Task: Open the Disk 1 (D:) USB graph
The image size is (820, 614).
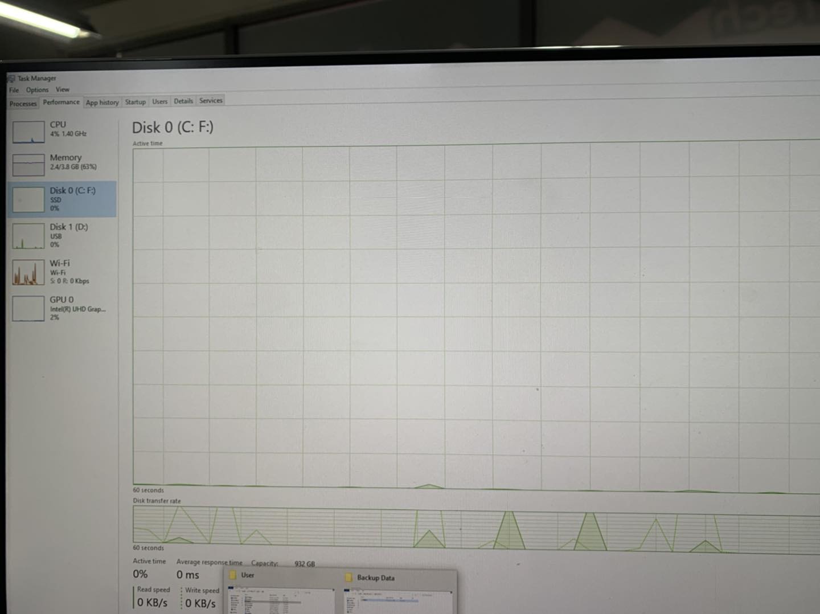Action: tap(28, 236)
